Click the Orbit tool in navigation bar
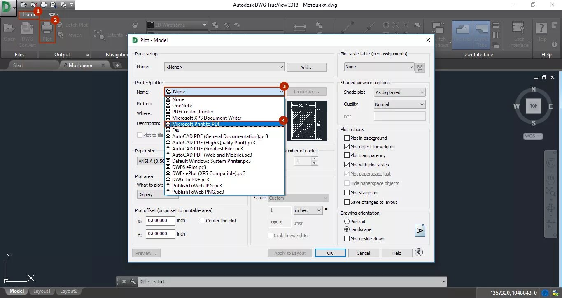 [550, 208]
